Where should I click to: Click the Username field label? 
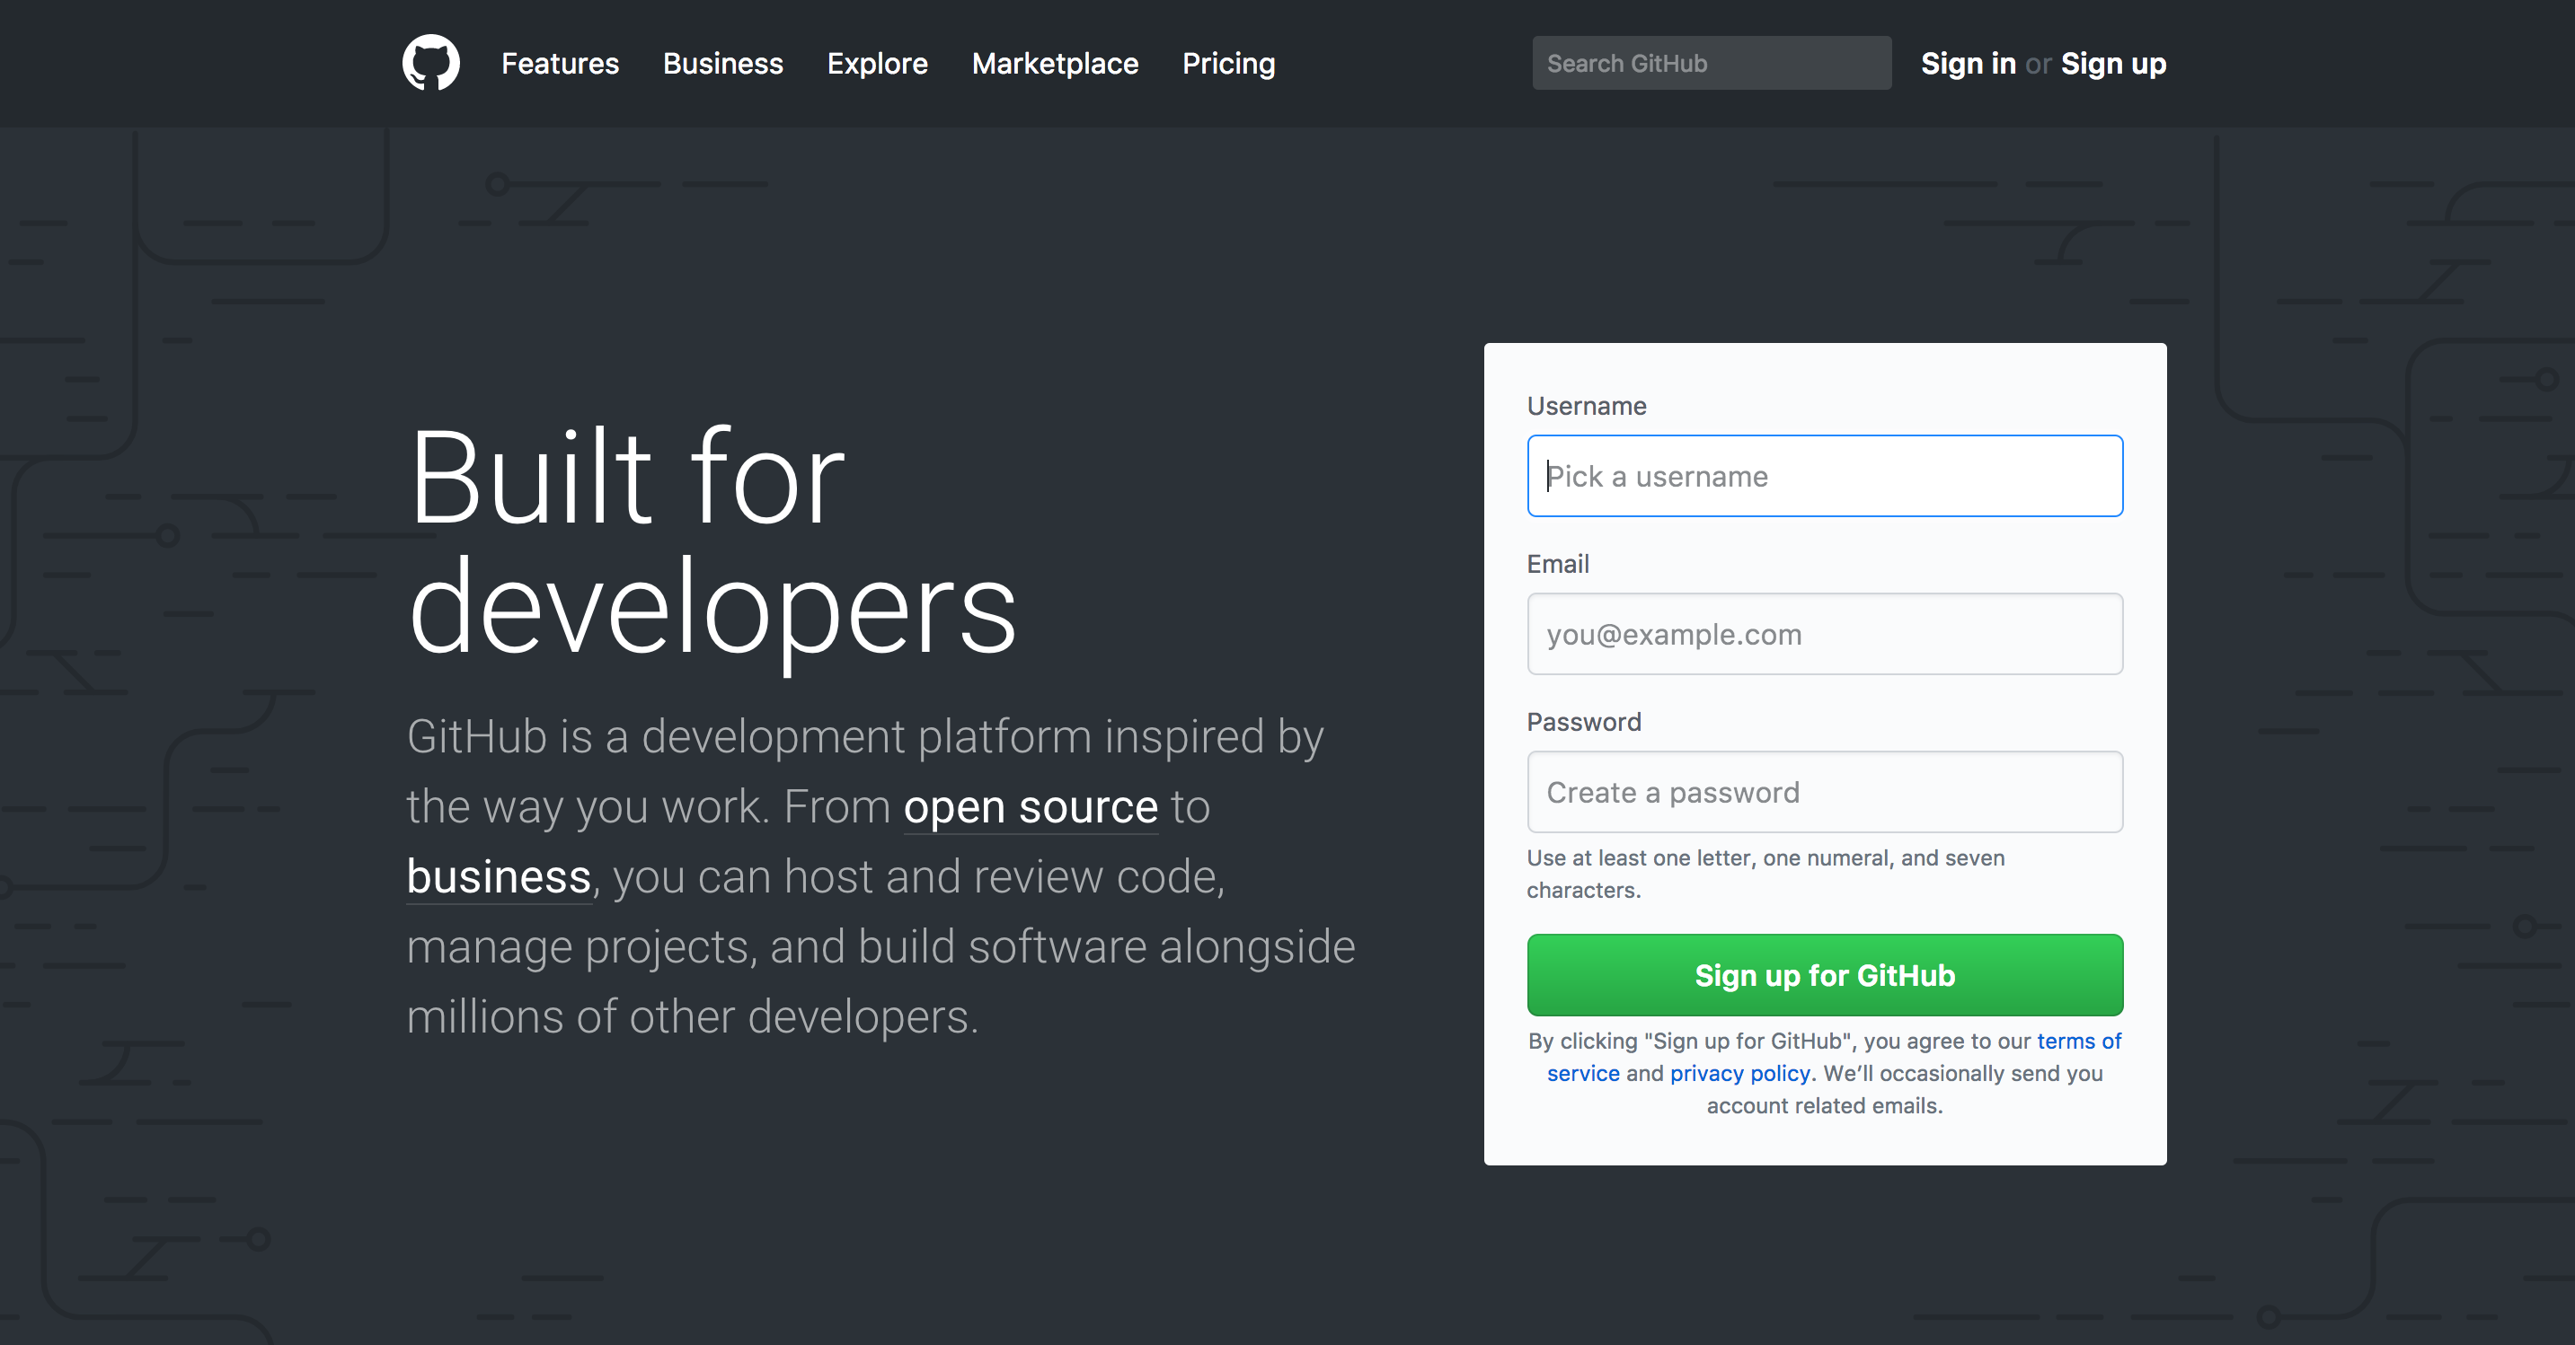click(1587, 406)
